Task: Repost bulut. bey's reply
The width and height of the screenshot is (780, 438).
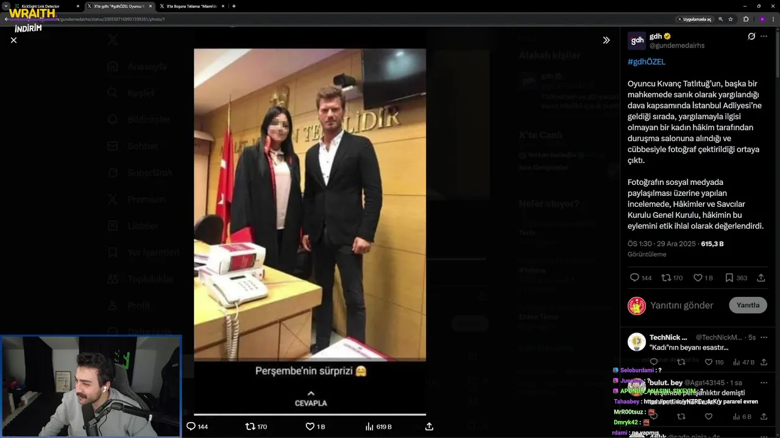Action: point(681,417)
